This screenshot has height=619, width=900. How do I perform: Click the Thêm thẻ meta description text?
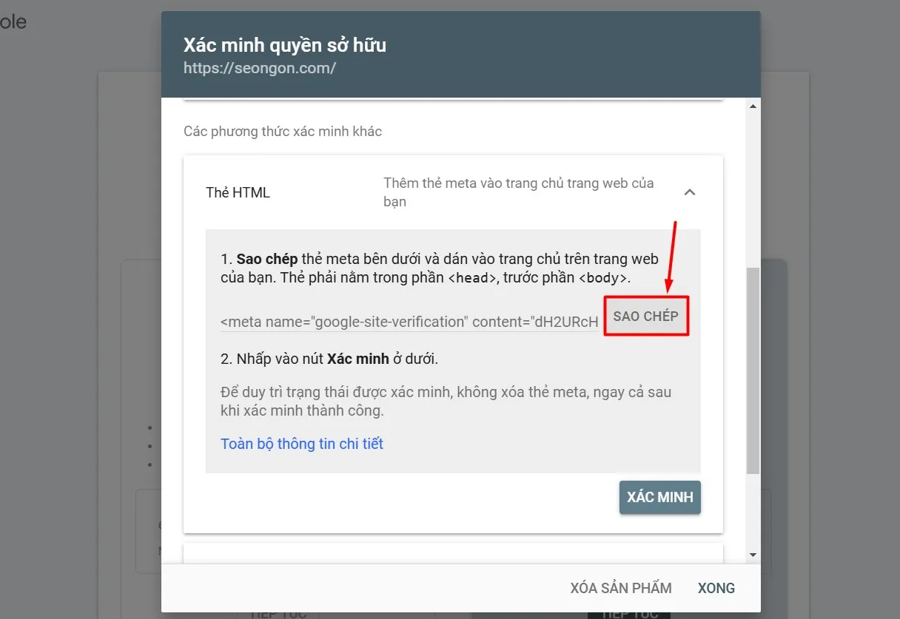518,192
